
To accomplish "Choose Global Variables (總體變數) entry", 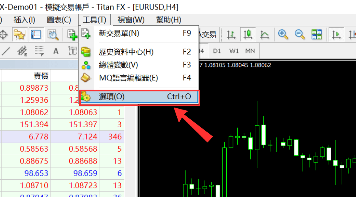I will [x=139, y=65].
